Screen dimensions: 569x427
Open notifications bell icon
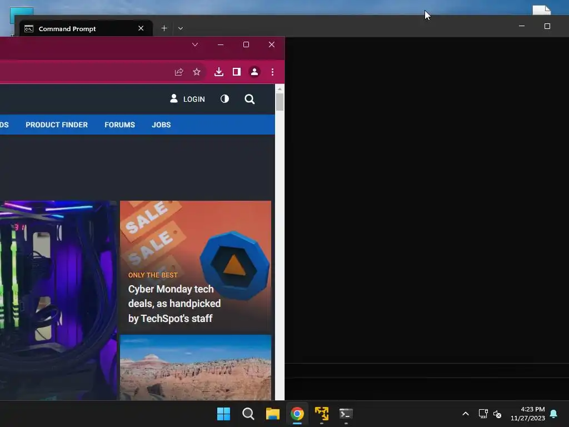554,414
